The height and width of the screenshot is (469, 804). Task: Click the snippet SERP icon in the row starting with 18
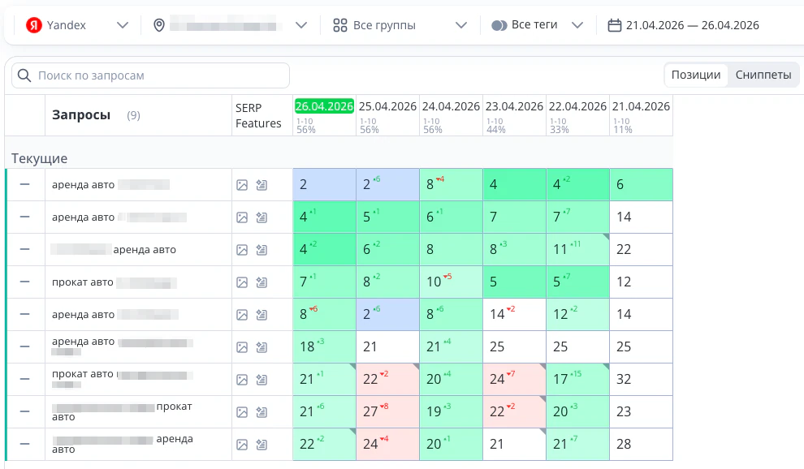tap(262, 347)
